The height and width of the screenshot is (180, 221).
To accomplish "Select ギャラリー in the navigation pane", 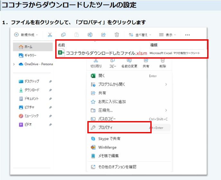I will pos(28,55).
